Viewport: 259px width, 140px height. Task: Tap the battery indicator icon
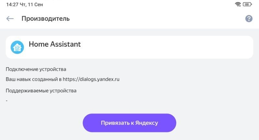pyautogui.click(x=248, y=4)
